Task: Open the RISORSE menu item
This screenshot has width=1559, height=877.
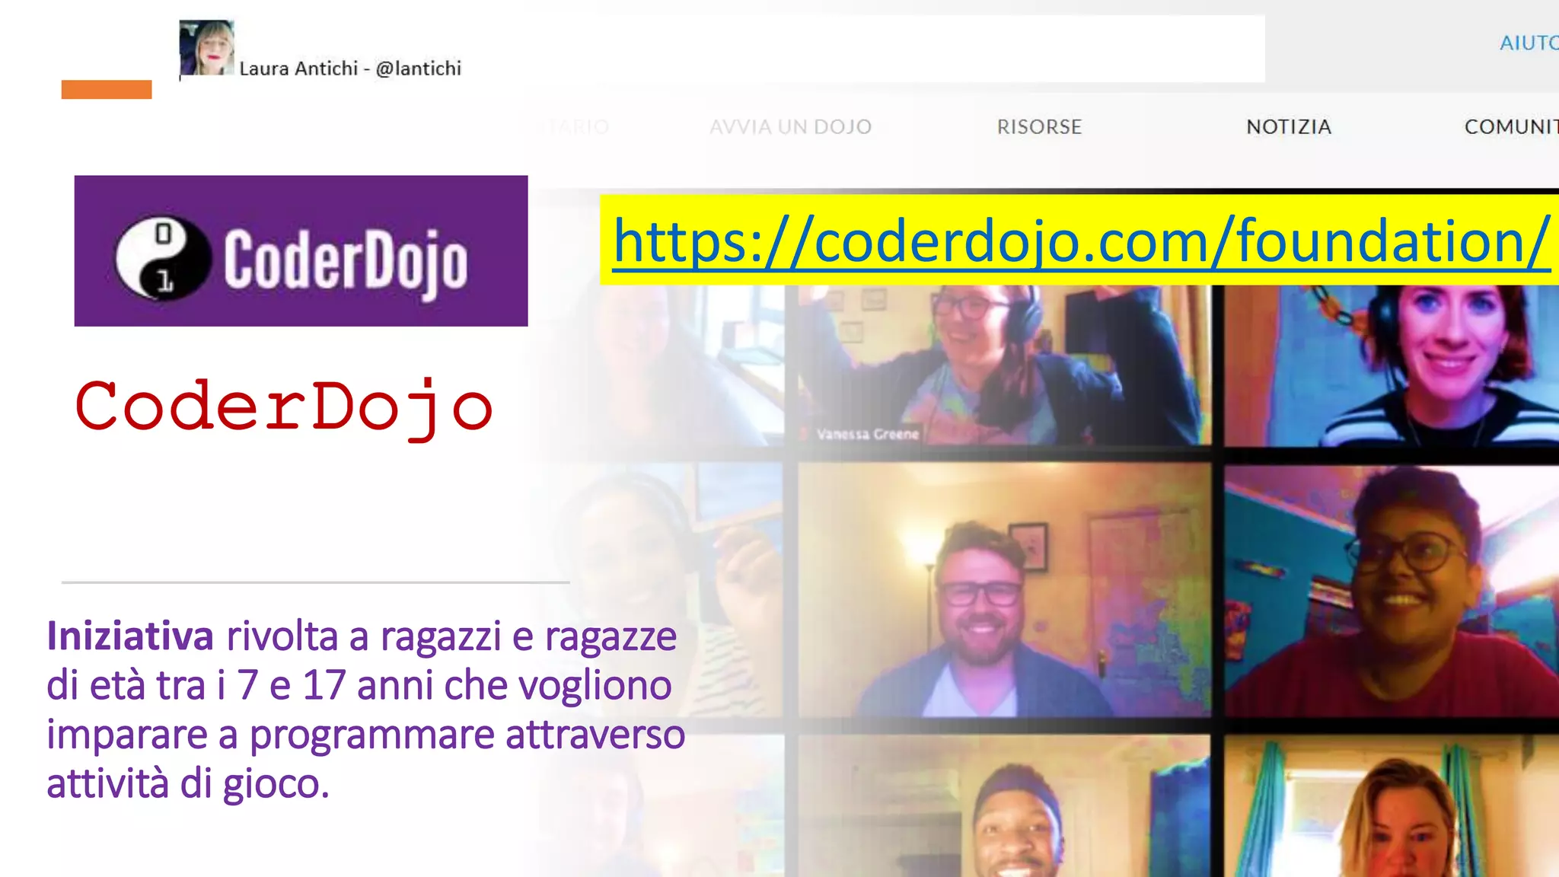Action: pos(1039,126)
